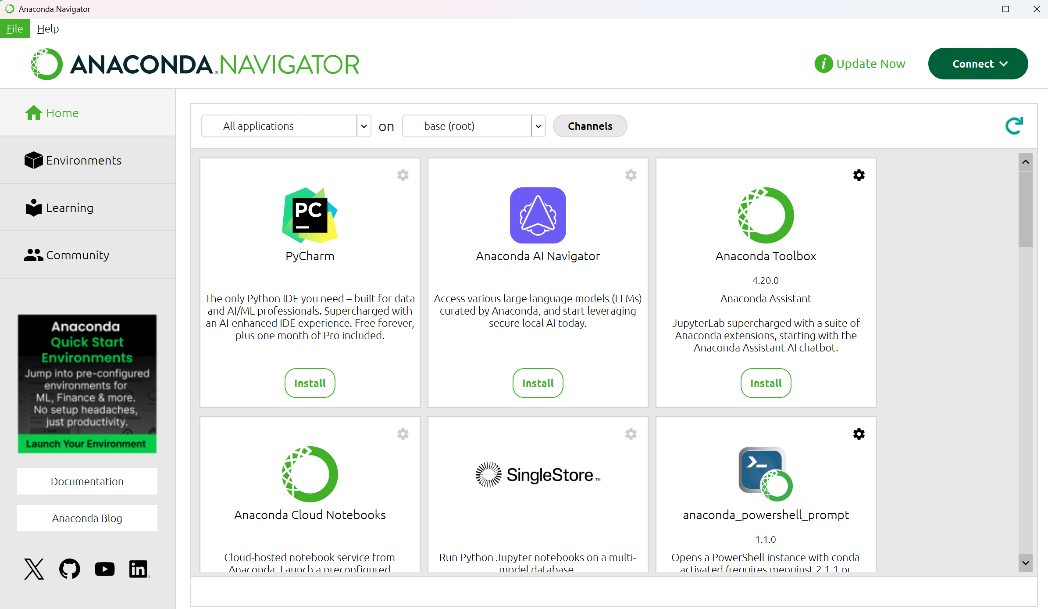Open the Connect dropdown menu
This screenshot has width=1048, height=609.
[x=978, y=64]
